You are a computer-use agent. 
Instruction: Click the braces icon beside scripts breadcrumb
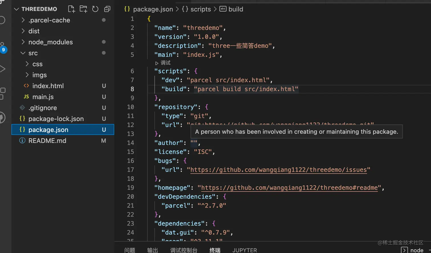[185, 9]
